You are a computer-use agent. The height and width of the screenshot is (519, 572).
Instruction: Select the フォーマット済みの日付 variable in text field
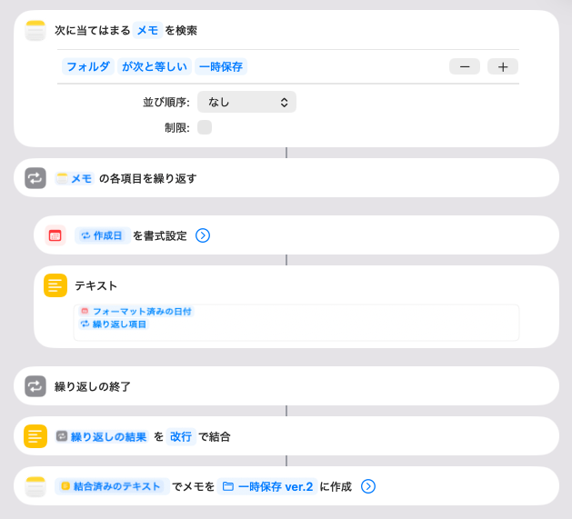tap(136, 312)
